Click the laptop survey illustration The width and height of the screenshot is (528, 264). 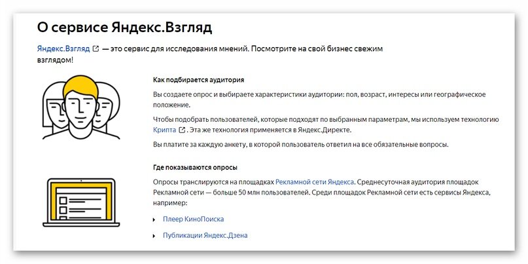[x=81, y=202]
